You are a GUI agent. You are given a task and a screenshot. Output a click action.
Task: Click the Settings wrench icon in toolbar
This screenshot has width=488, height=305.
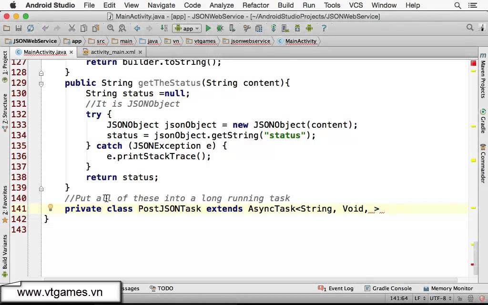(247, 28)
